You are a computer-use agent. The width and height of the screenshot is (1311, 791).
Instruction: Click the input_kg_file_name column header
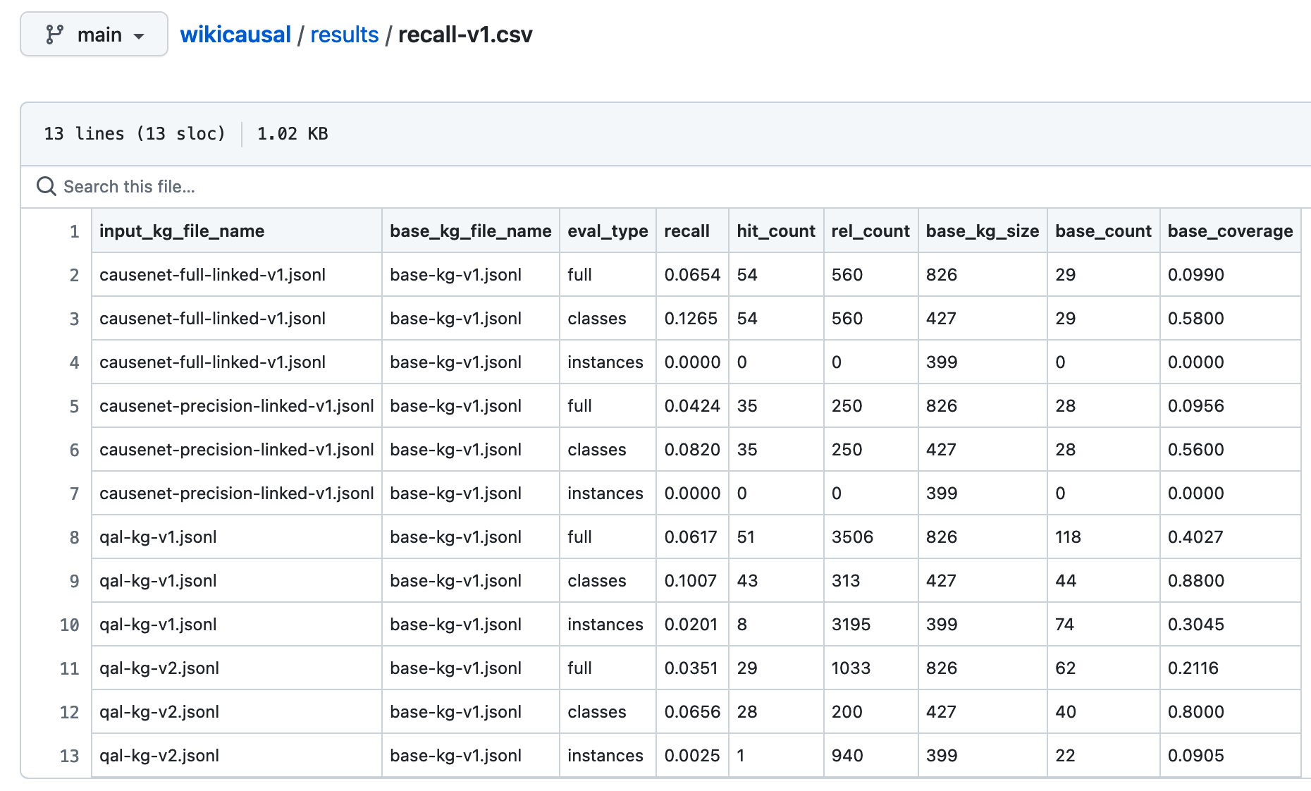click(x=182, y=231)
